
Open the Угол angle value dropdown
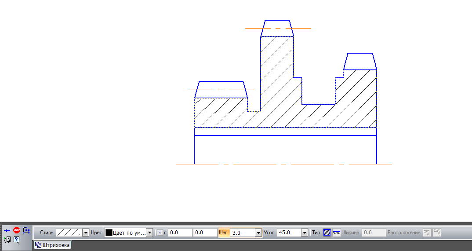pos(305,233)
